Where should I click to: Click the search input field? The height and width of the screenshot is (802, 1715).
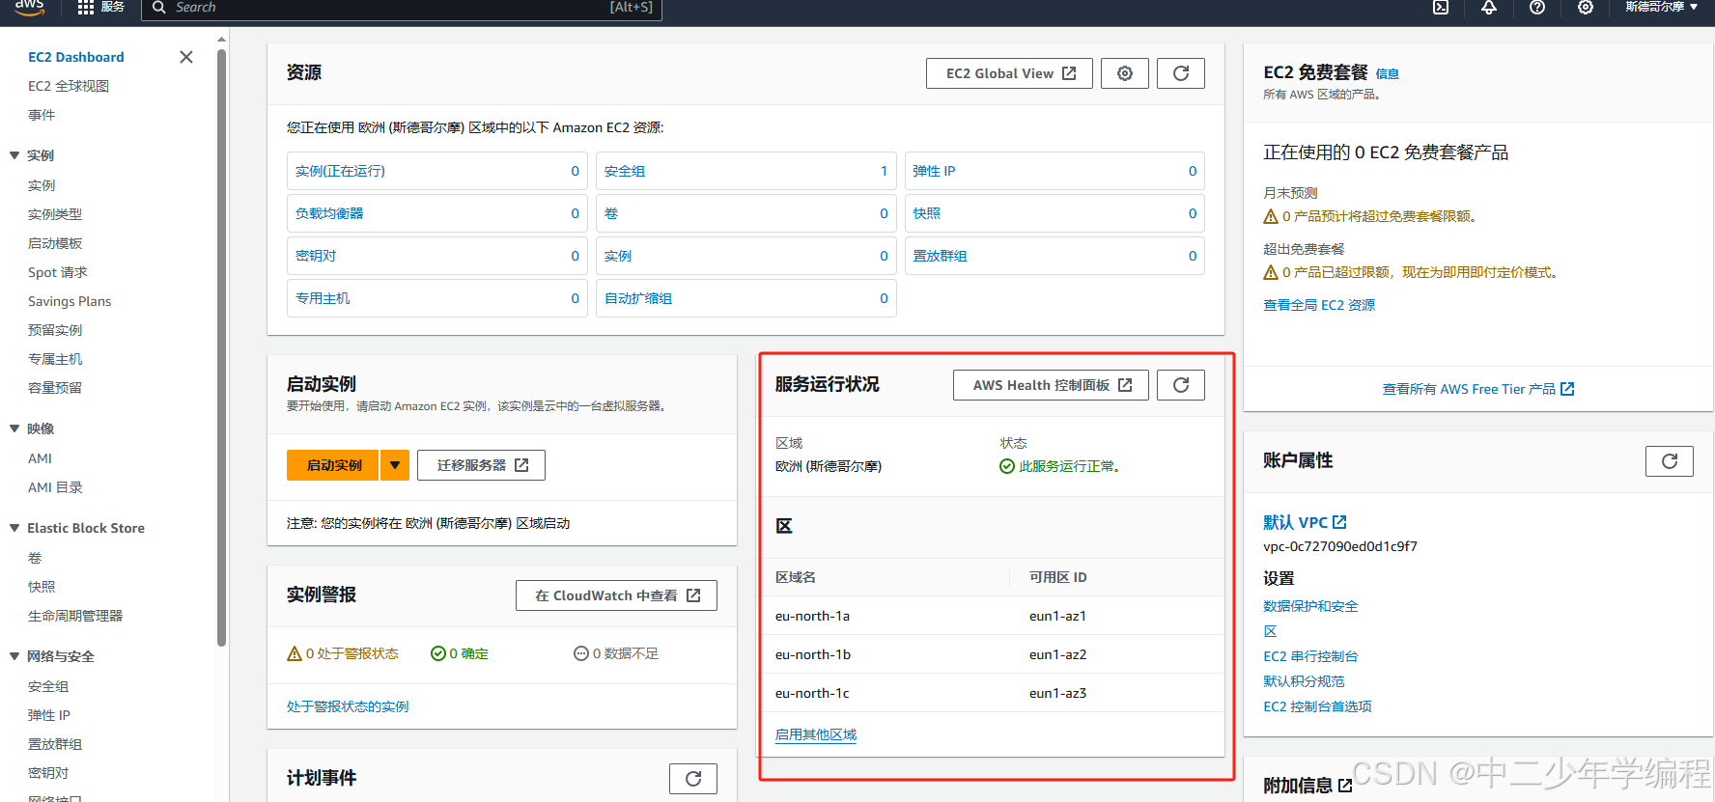click(x=402, y=8)
